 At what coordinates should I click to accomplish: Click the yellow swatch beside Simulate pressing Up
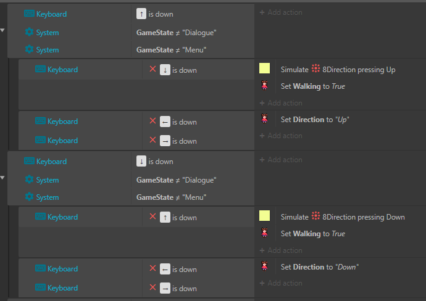click(265, 68)
